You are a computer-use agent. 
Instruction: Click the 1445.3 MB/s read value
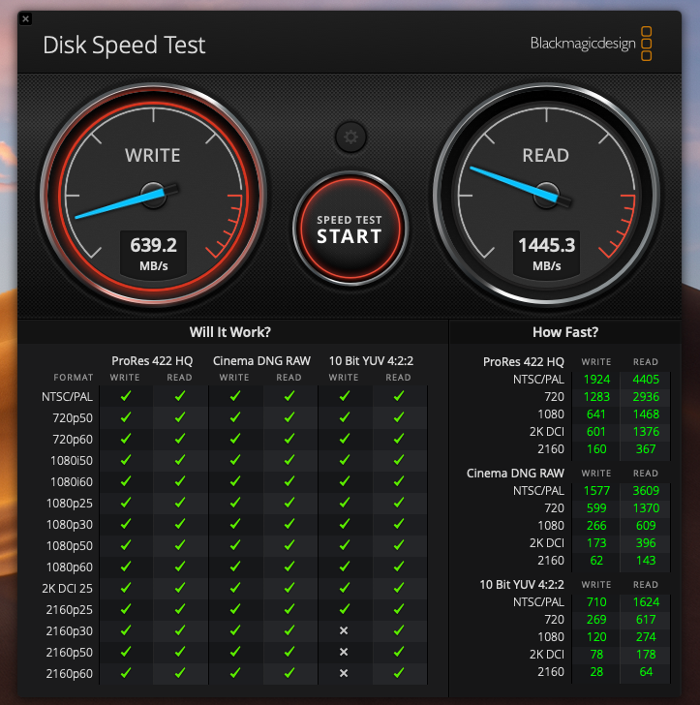click(546, 254)
